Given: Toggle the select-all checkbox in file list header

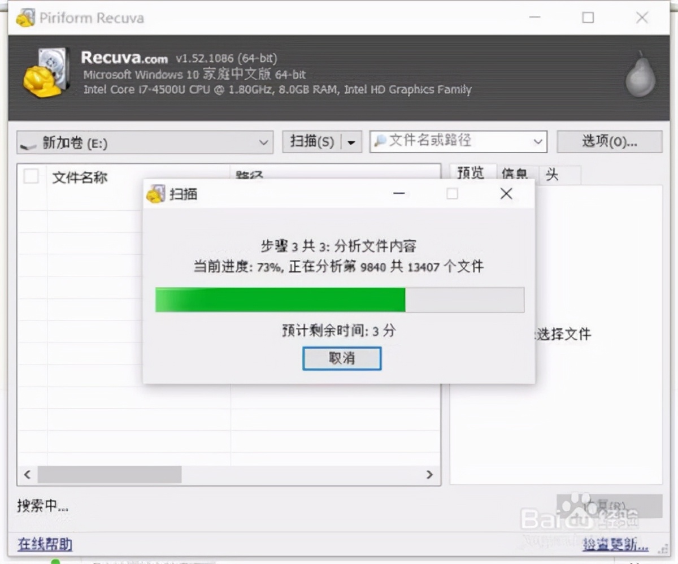Looking at the screenshot, I should (x=31, y=177).
